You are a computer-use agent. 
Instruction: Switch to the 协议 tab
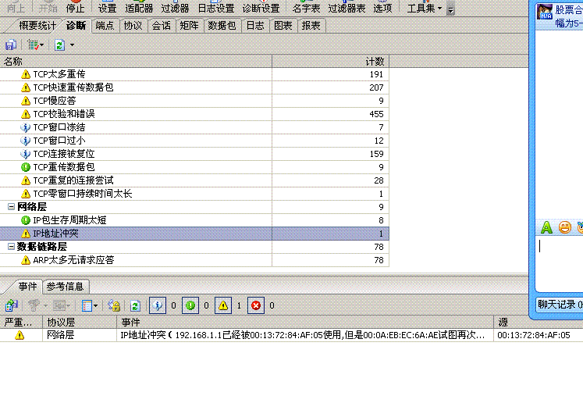coord(133,26)
